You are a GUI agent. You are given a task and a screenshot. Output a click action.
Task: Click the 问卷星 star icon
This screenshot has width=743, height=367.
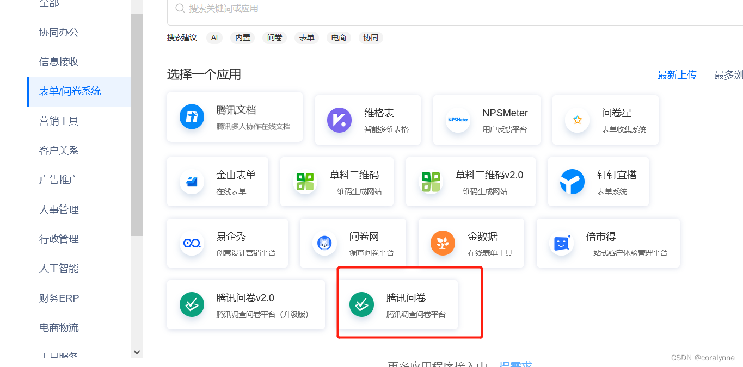coord(577,120)
